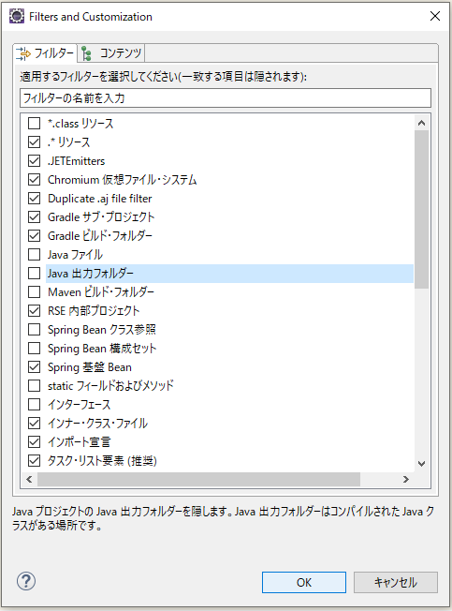Screen dimensions: 452x611
Task: Check the static フィールドおよびメソッド checkbox
Action: (x=35, y=386)
